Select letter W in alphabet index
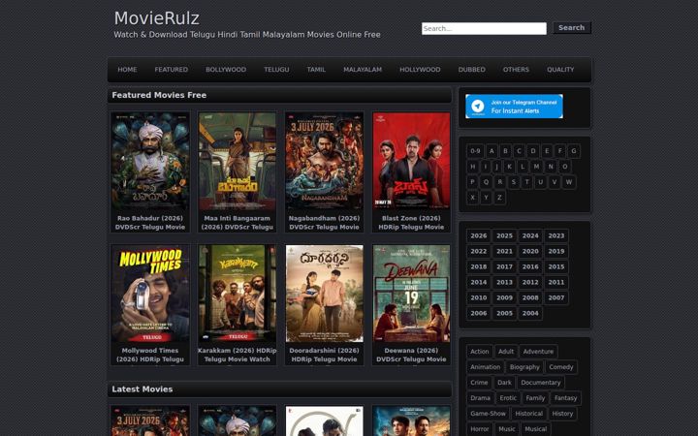 (569, 182)
